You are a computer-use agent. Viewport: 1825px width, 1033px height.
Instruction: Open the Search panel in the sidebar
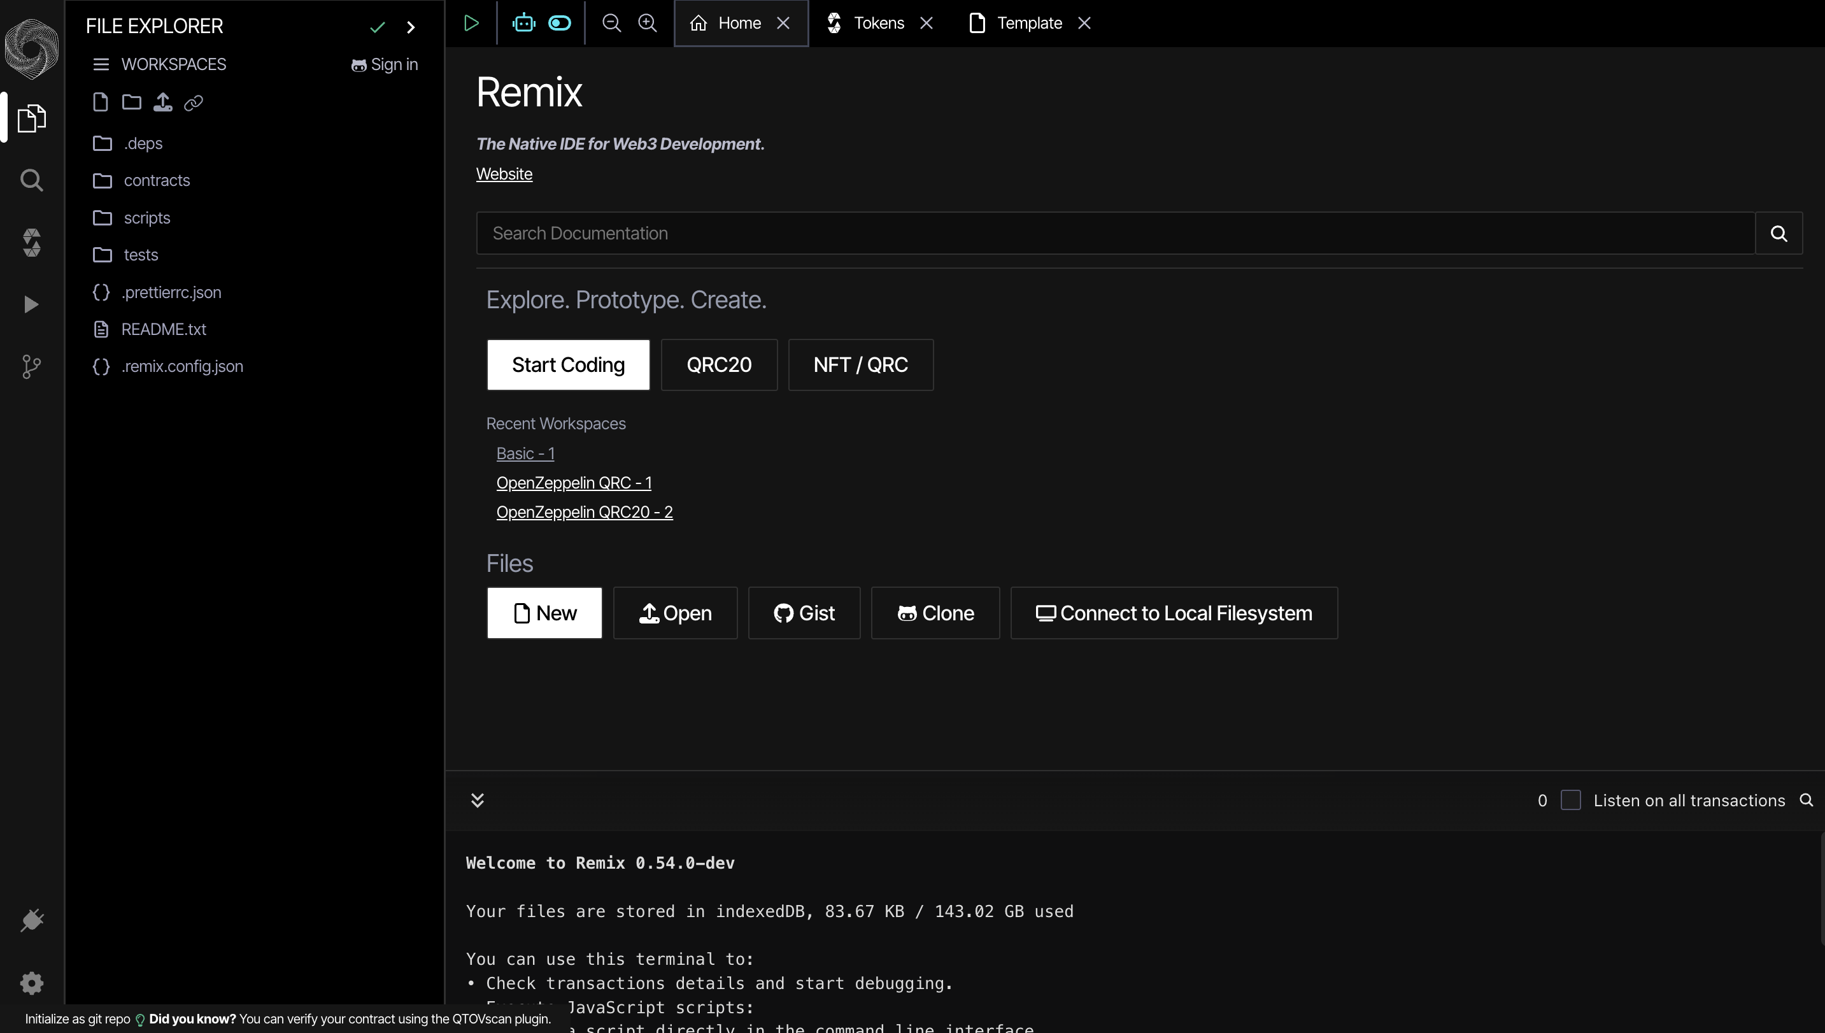coord(31,180)
